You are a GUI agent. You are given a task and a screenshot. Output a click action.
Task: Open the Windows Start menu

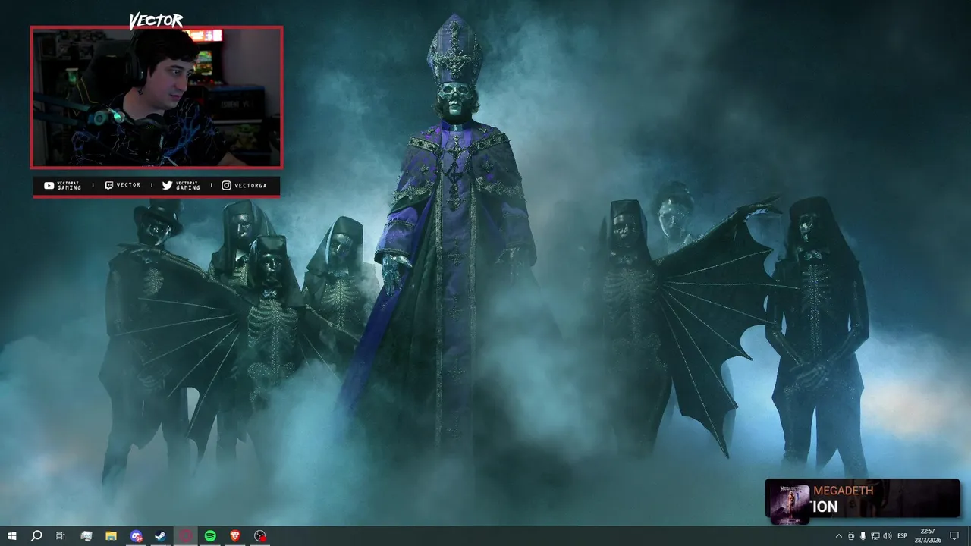12,536
